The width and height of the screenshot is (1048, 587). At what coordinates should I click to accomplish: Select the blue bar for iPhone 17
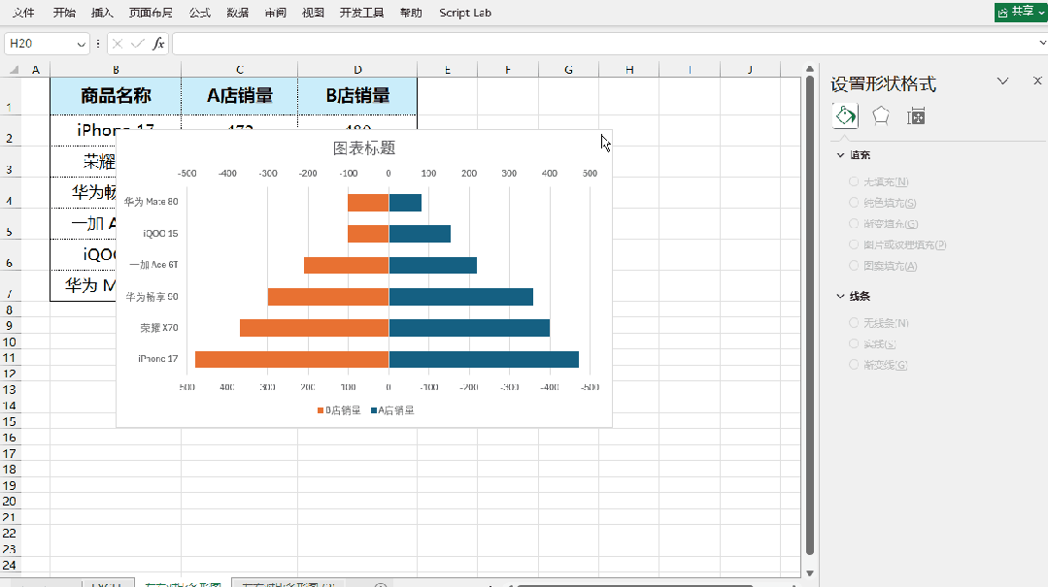pyautogui.click(x=484, y=359)
